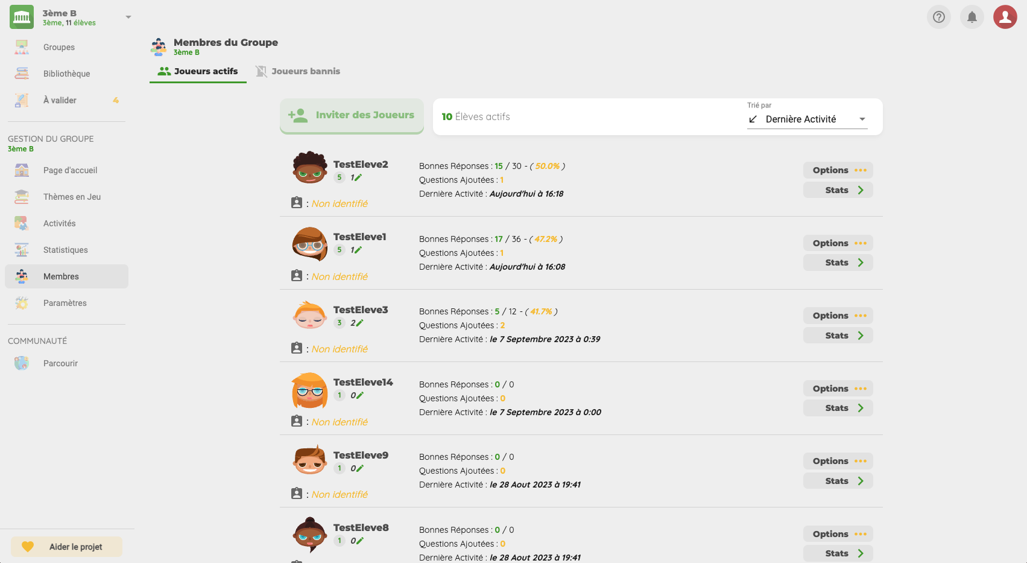Expand the 3ème B group selector arrow

click(128, 17)
